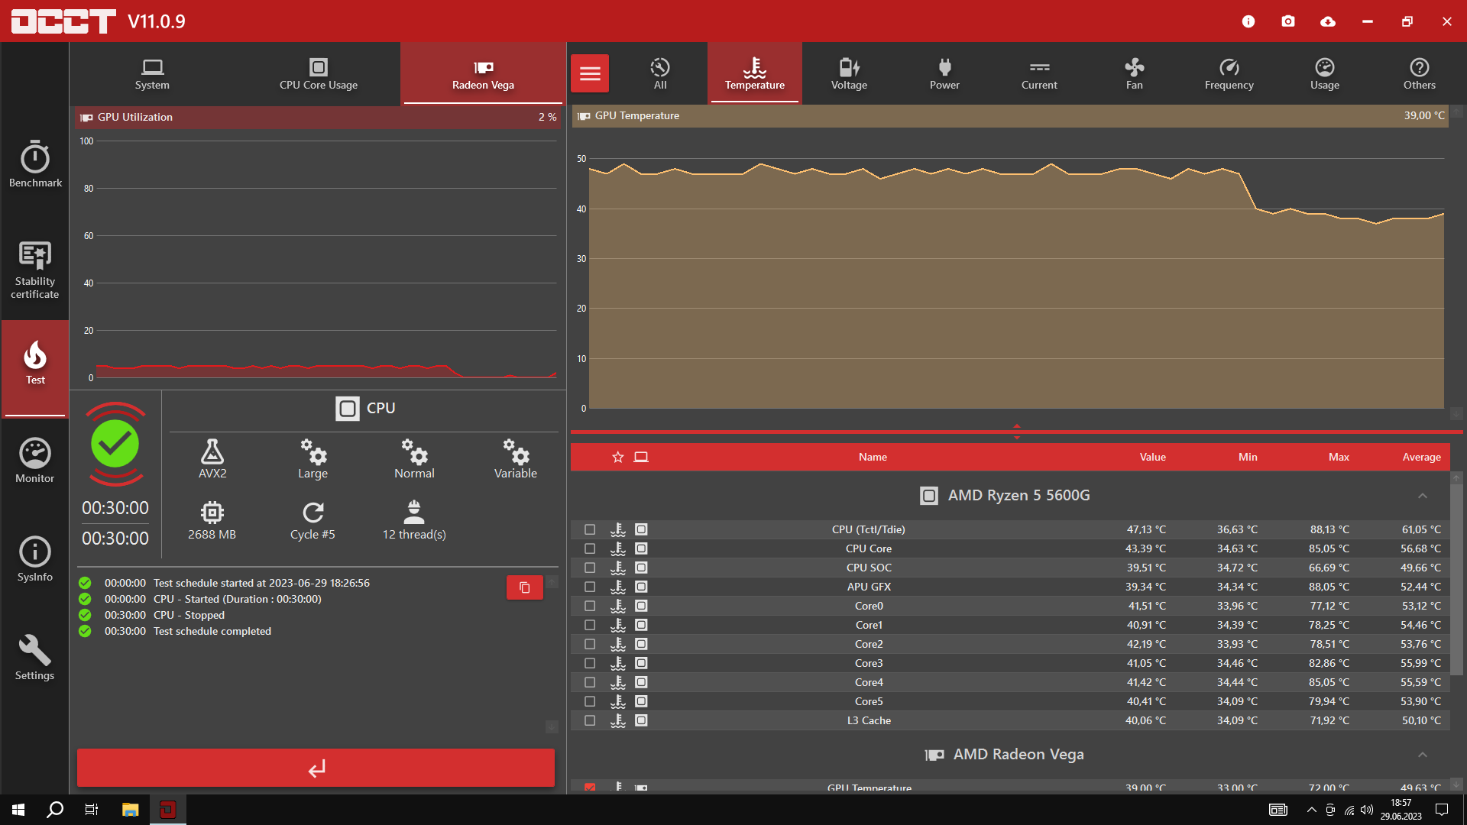Open the Stability certificate page
Viewport: 1467px width, 825px height.
[x=35, y=270]
